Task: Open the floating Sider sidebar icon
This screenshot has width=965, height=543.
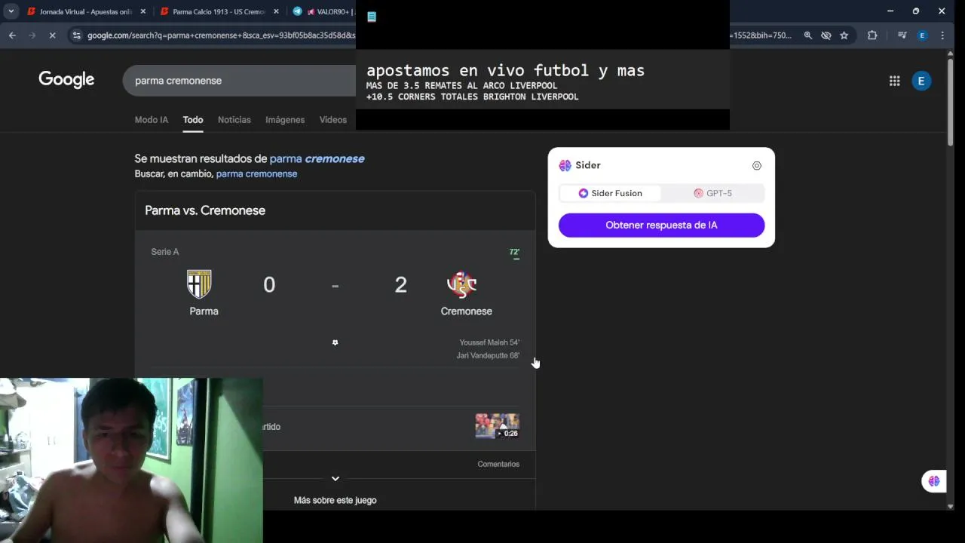Action: tap(934, 481)
